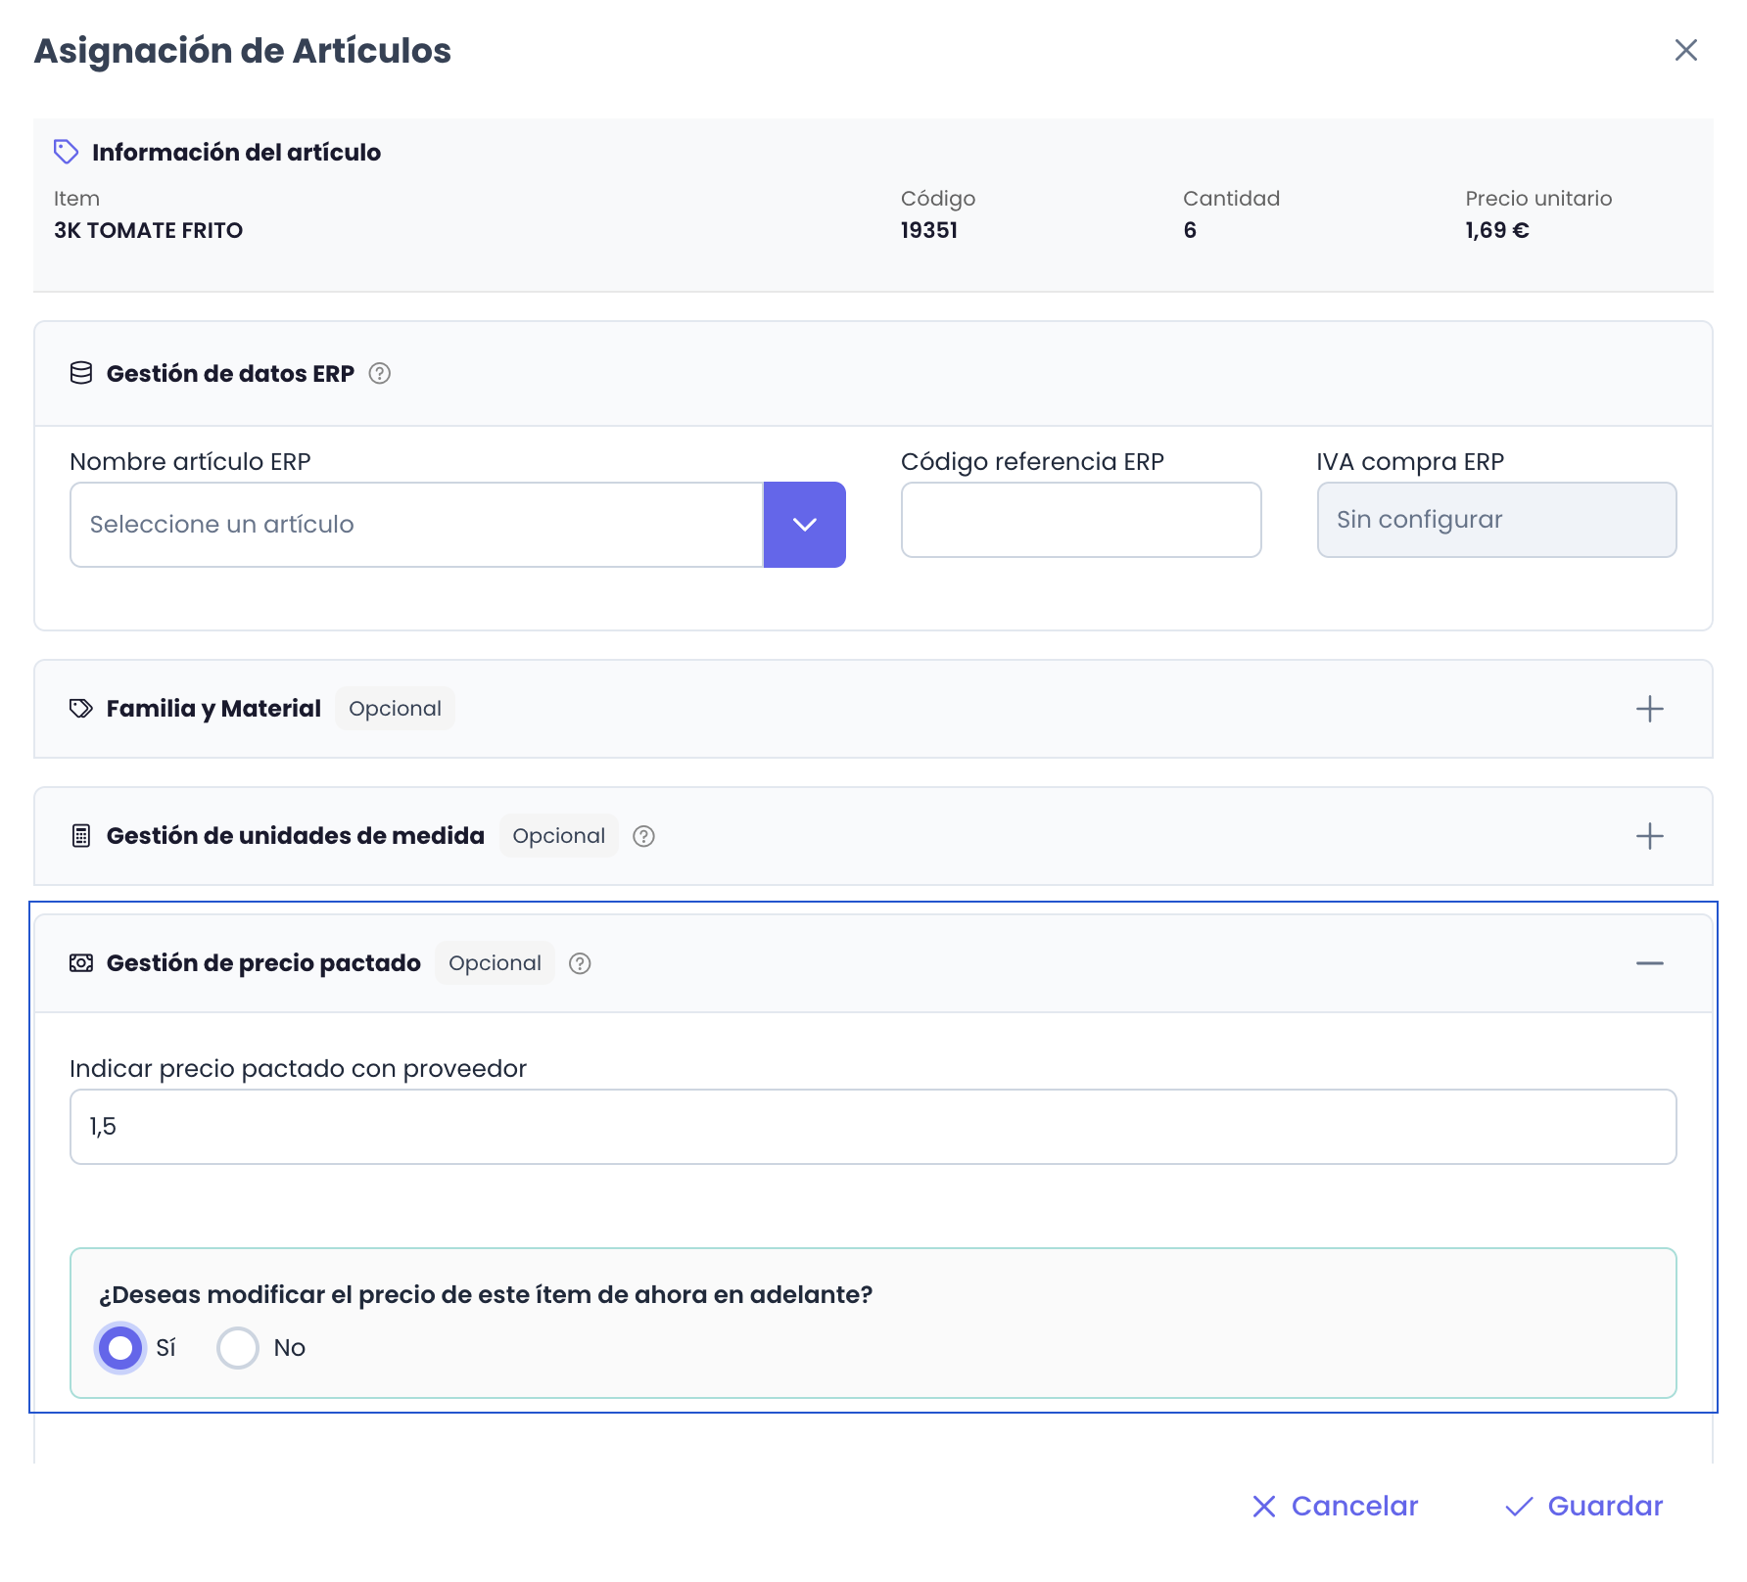Click the tags icon next to Familia y Material
This screenshot has height=1582, width=1747.
81,709
